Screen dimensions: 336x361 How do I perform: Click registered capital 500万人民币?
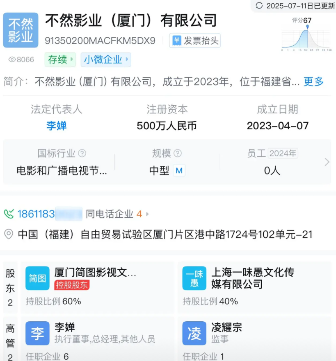click(167, 126)
